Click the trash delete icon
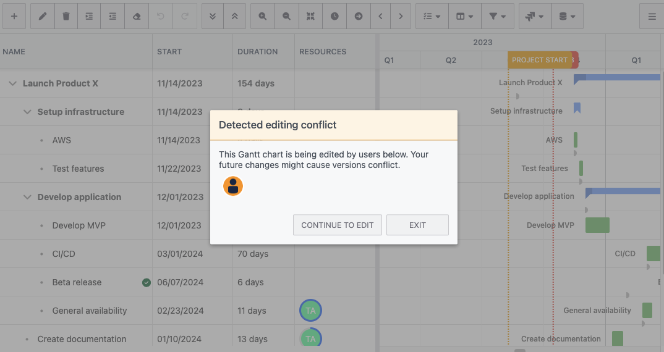This screenshot has height=352, width=664. pyautogui.click(x=66, y=17)
